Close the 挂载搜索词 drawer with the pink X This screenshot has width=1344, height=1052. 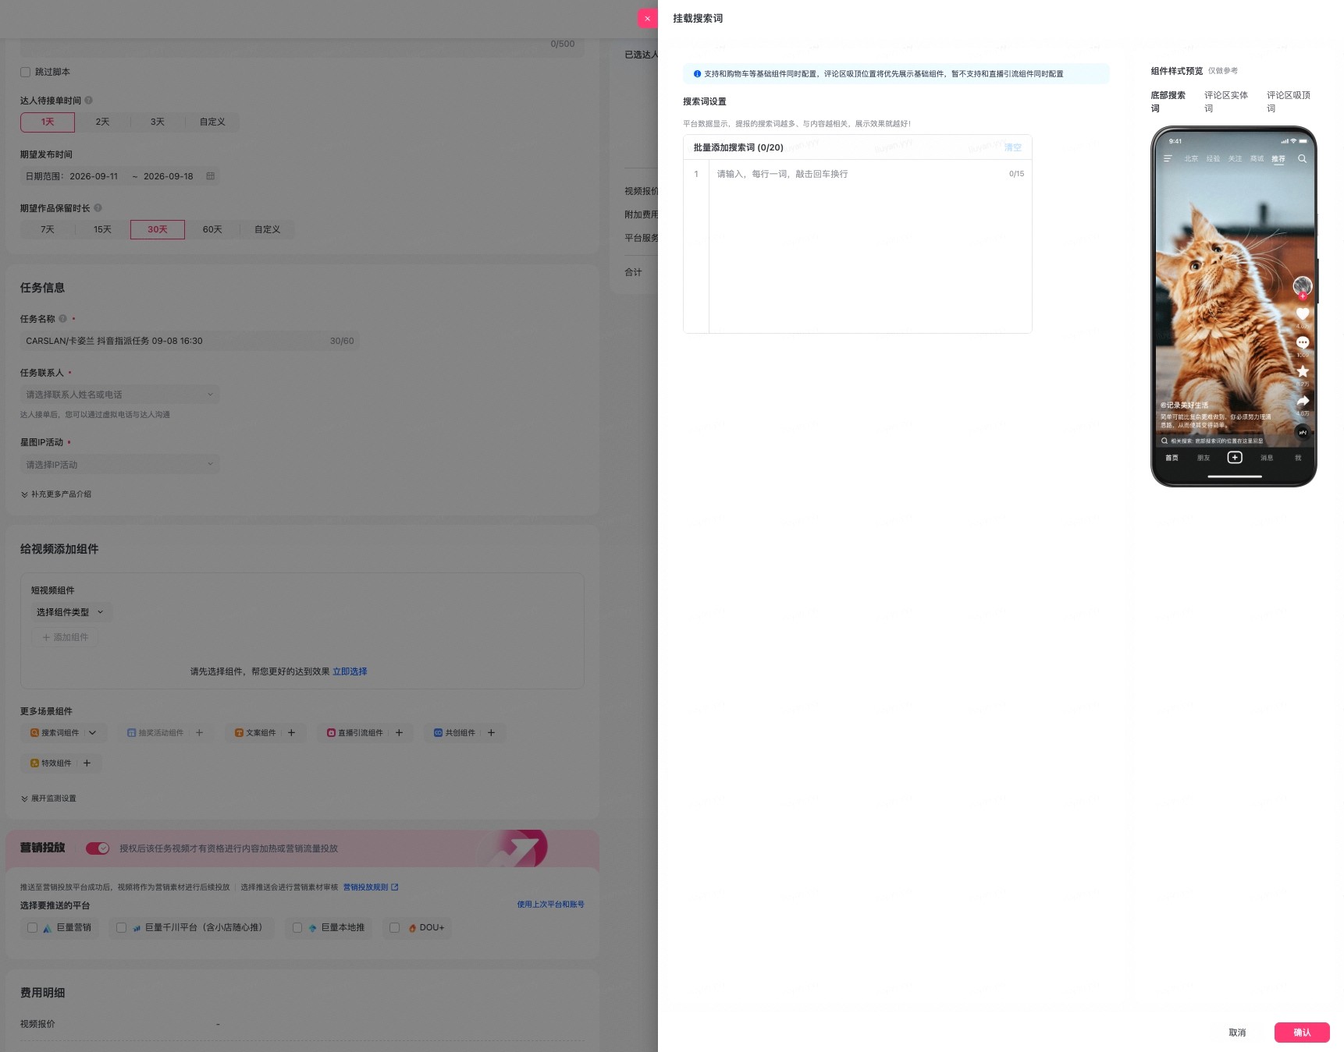(647, 18)
